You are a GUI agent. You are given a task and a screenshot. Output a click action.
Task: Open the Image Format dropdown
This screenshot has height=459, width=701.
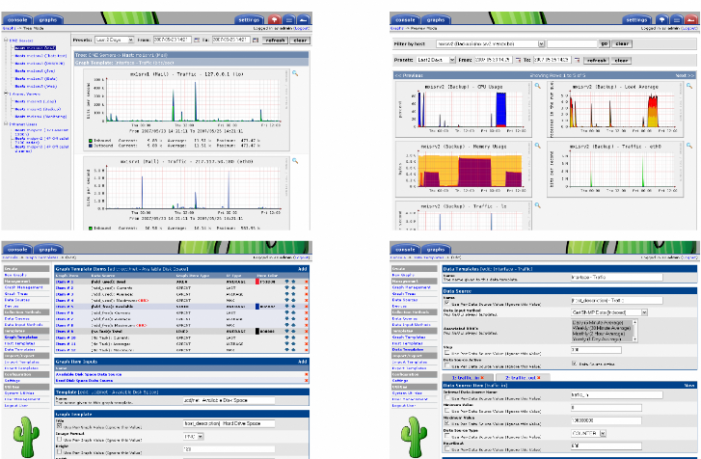tap(194, 436)
